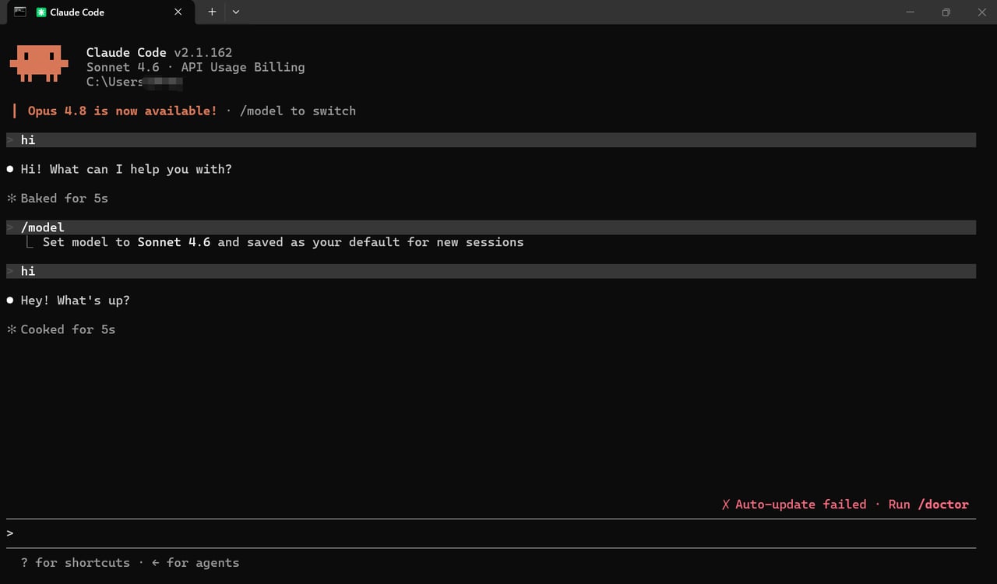The height and width of the screenshot is (584, 997).
Task: Click "← for agents" hint
Action: coord(196,562)
